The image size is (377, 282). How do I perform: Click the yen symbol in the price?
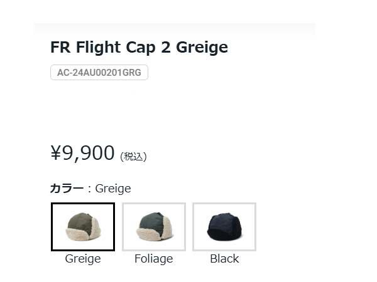(56, 153)
